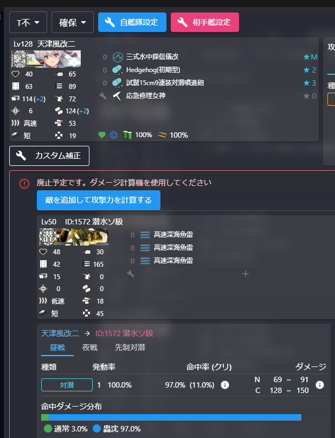Click the ★0 star on 応急修理女神
335x438 pixels.
[310, 96]
